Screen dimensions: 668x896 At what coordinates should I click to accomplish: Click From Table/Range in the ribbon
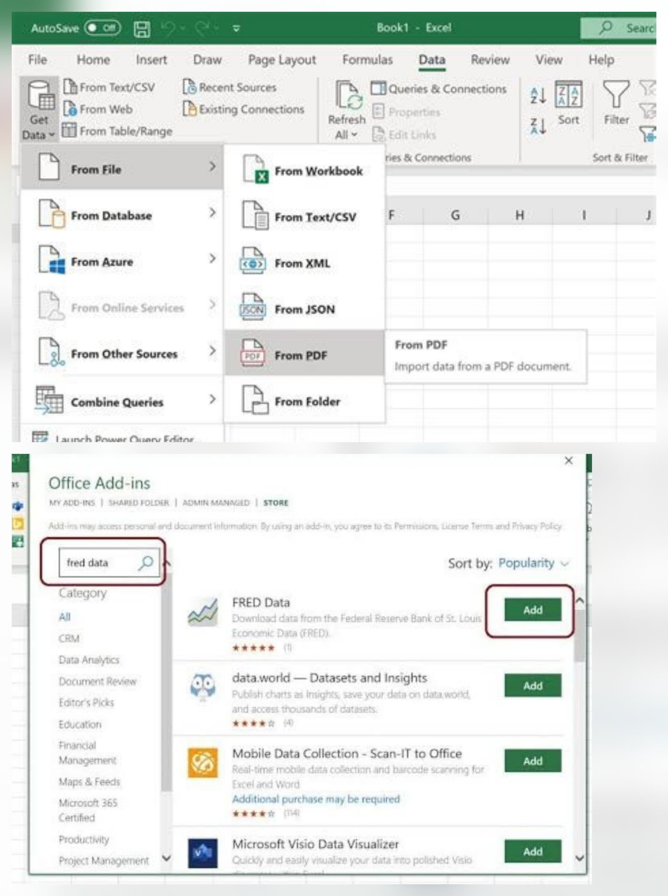pos(117,131)
